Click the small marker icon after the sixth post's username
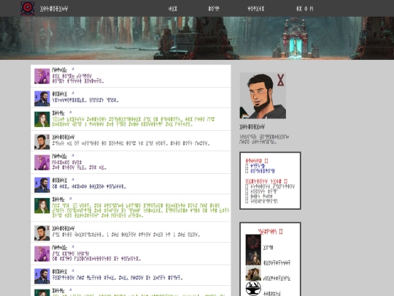 73,180
